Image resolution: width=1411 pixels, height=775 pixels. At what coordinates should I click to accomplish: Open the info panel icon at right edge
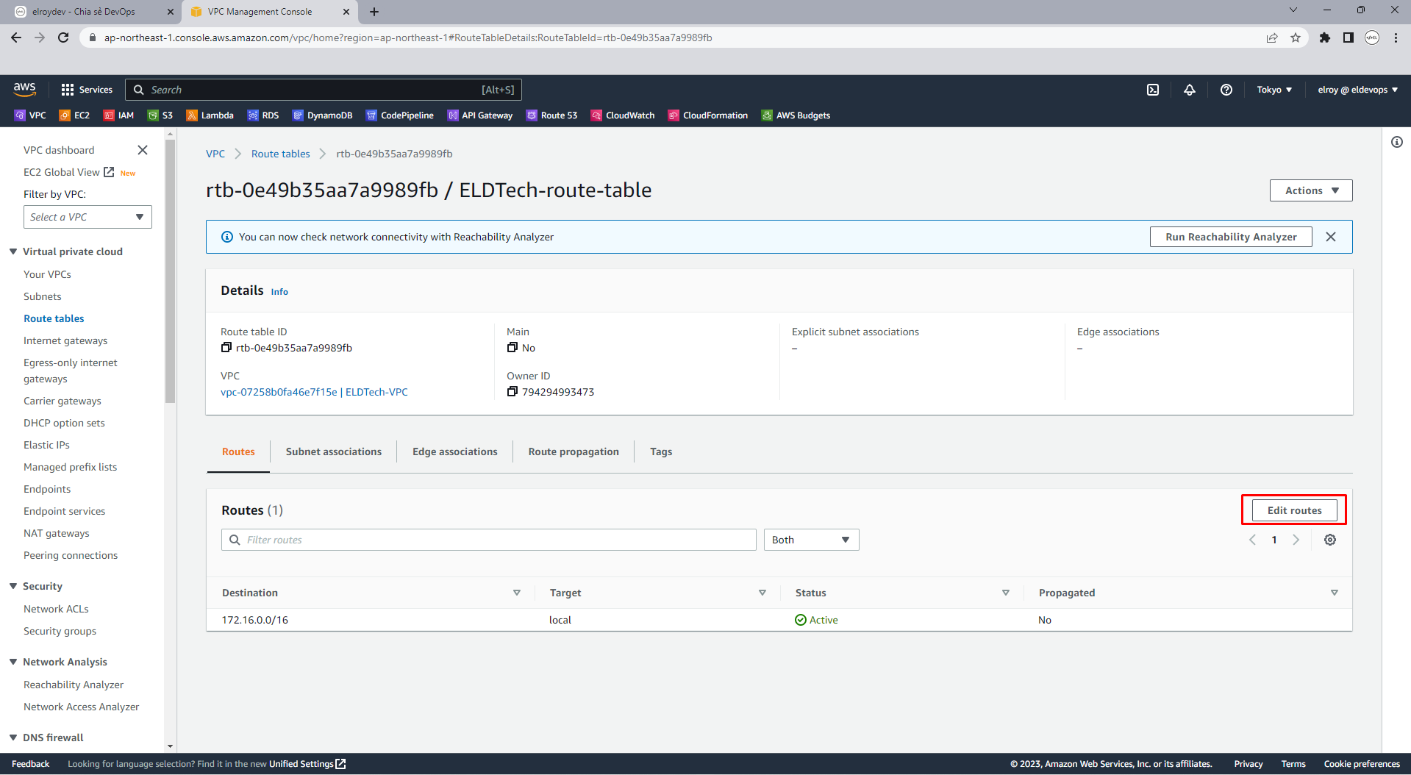[x=1397, y=142]
